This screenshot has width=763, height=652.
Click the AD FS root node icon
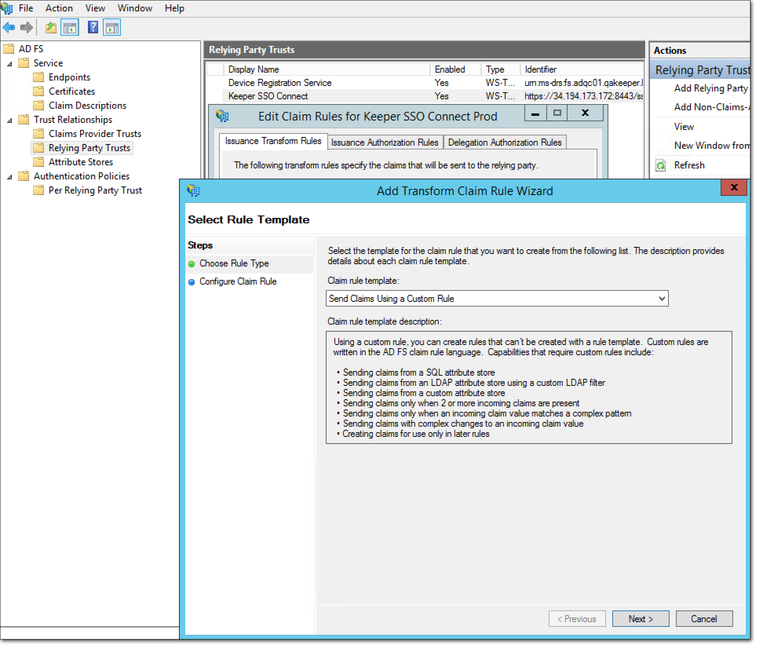coord(9,48)
